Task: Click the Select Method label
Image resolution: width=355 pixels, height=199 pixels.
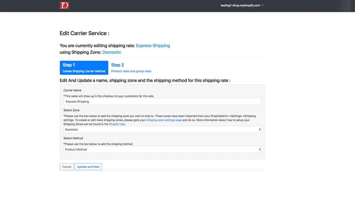Action: tap(73, 138)
